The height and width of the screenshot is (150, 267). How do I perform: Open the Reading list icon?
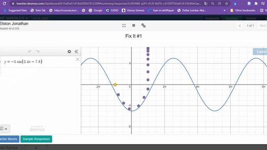pos(262,10)
